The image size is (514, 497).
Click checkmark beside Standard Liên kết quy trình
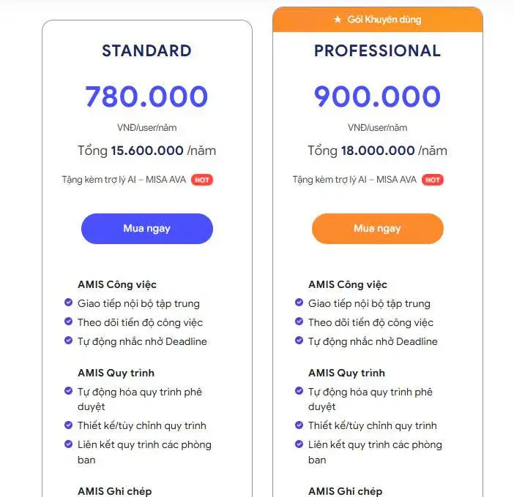[x=68, y=444]
